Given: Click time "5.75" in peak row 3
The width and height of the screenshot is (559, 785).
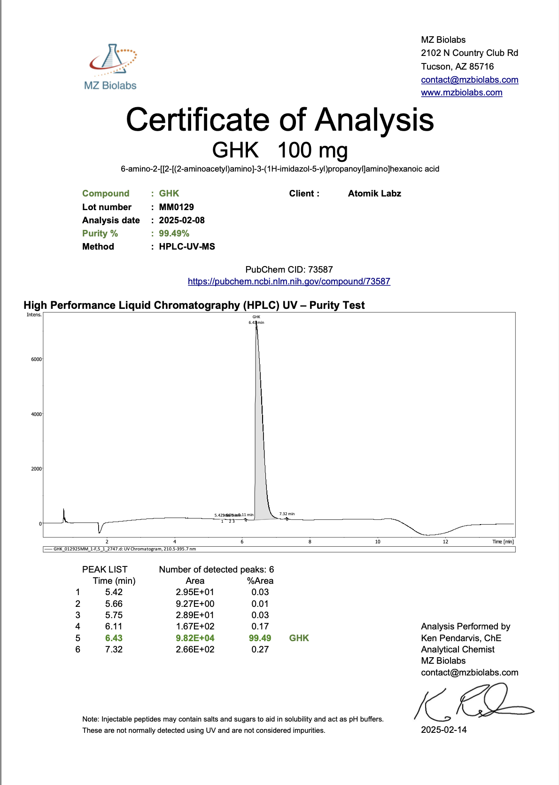Looking at the screenshot, I should 114,615.
